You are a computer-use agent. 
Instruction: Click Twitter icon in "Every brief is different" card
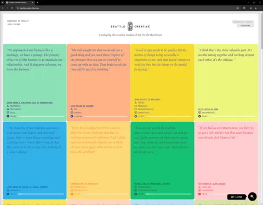pyautogui.click(x=72, y=187)
